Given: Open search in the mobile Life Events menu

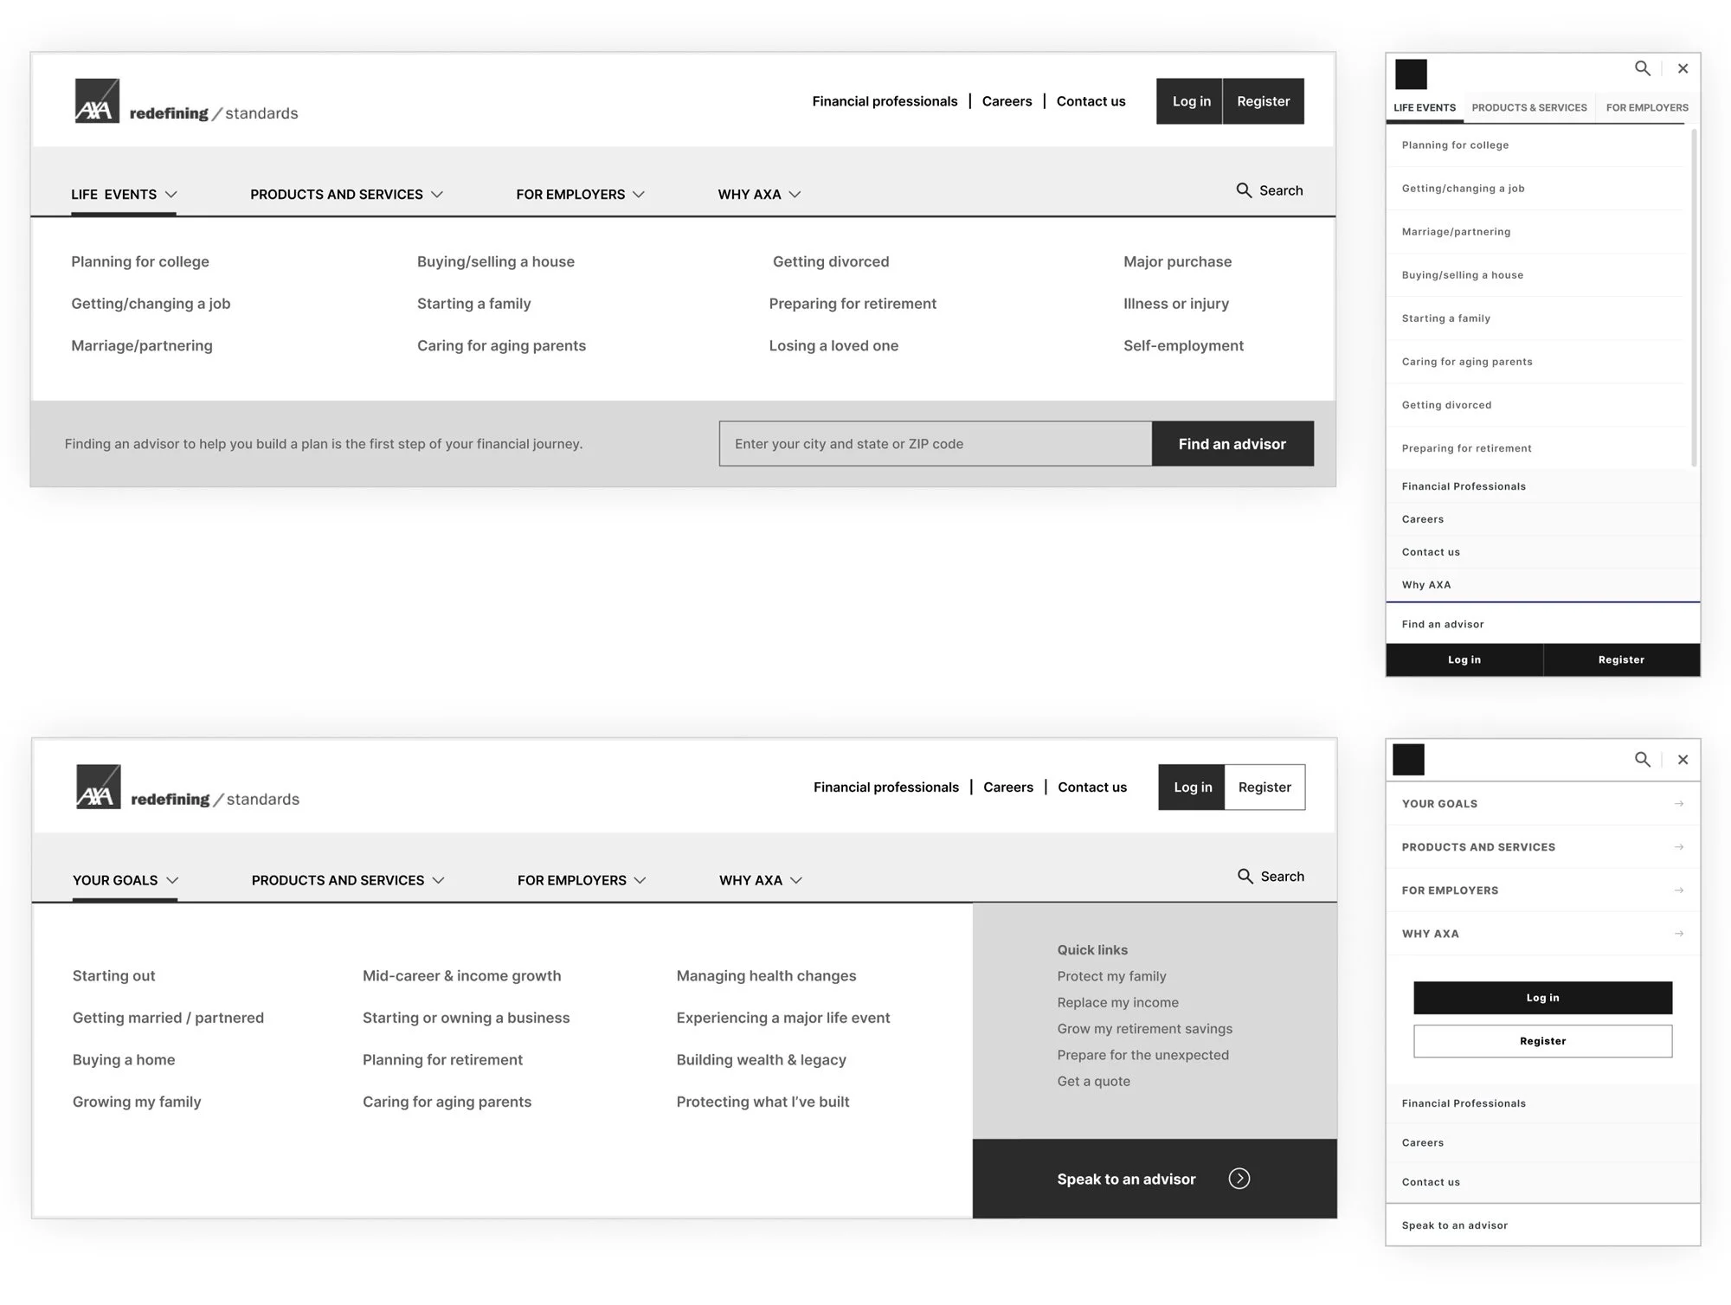Looking at the screenshot, I should [1643, 68].
